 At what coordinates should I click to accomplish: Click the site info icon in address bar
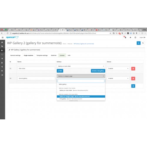(11, 33)
